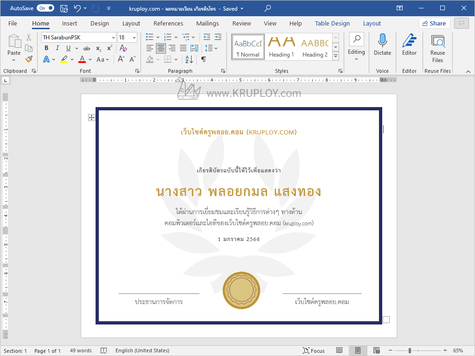
Task: Apply strikethrough formatting
Action: coord(87,48)
